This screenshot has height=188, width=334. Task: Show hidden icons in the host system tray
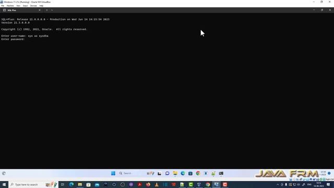[x=278, y=184]
